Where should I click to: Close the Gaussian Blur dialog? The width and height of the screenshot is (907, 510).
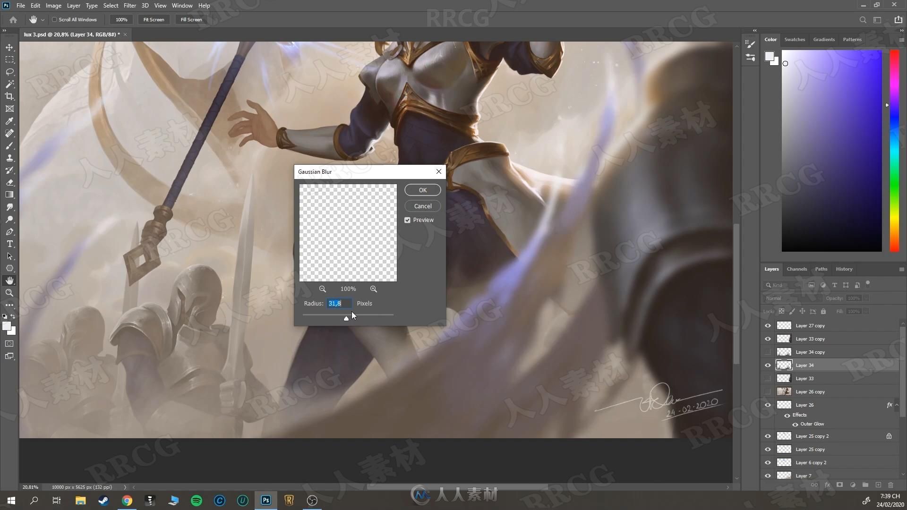(438, 171)
